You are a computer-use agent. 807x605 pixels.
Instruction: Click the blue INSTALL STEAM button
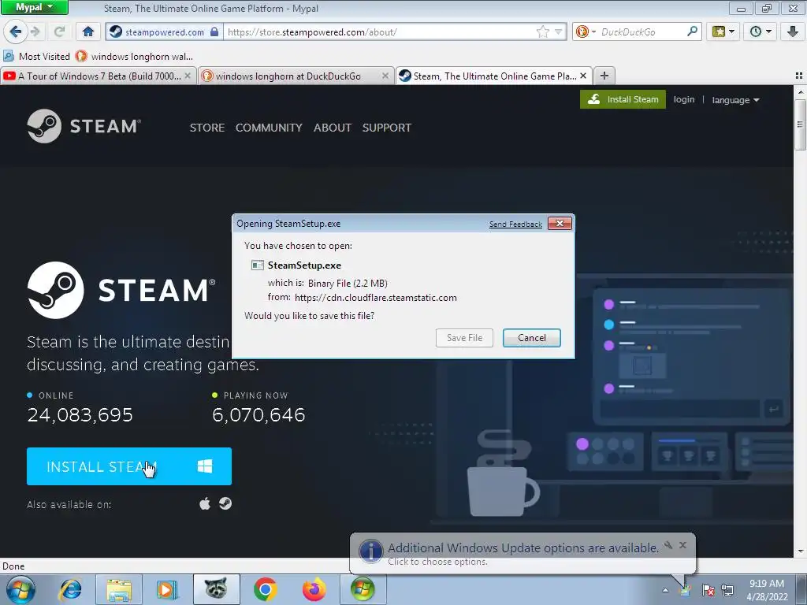(x=129, y=466)
